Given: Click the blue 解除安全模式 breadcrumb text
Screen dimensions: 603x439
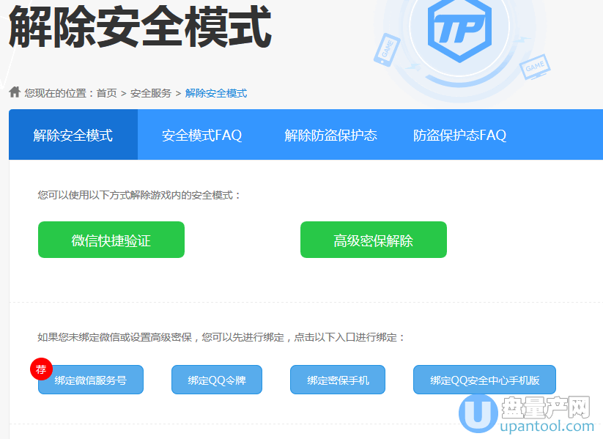Looking at the screenshot, I should click(x=216, y=93).
